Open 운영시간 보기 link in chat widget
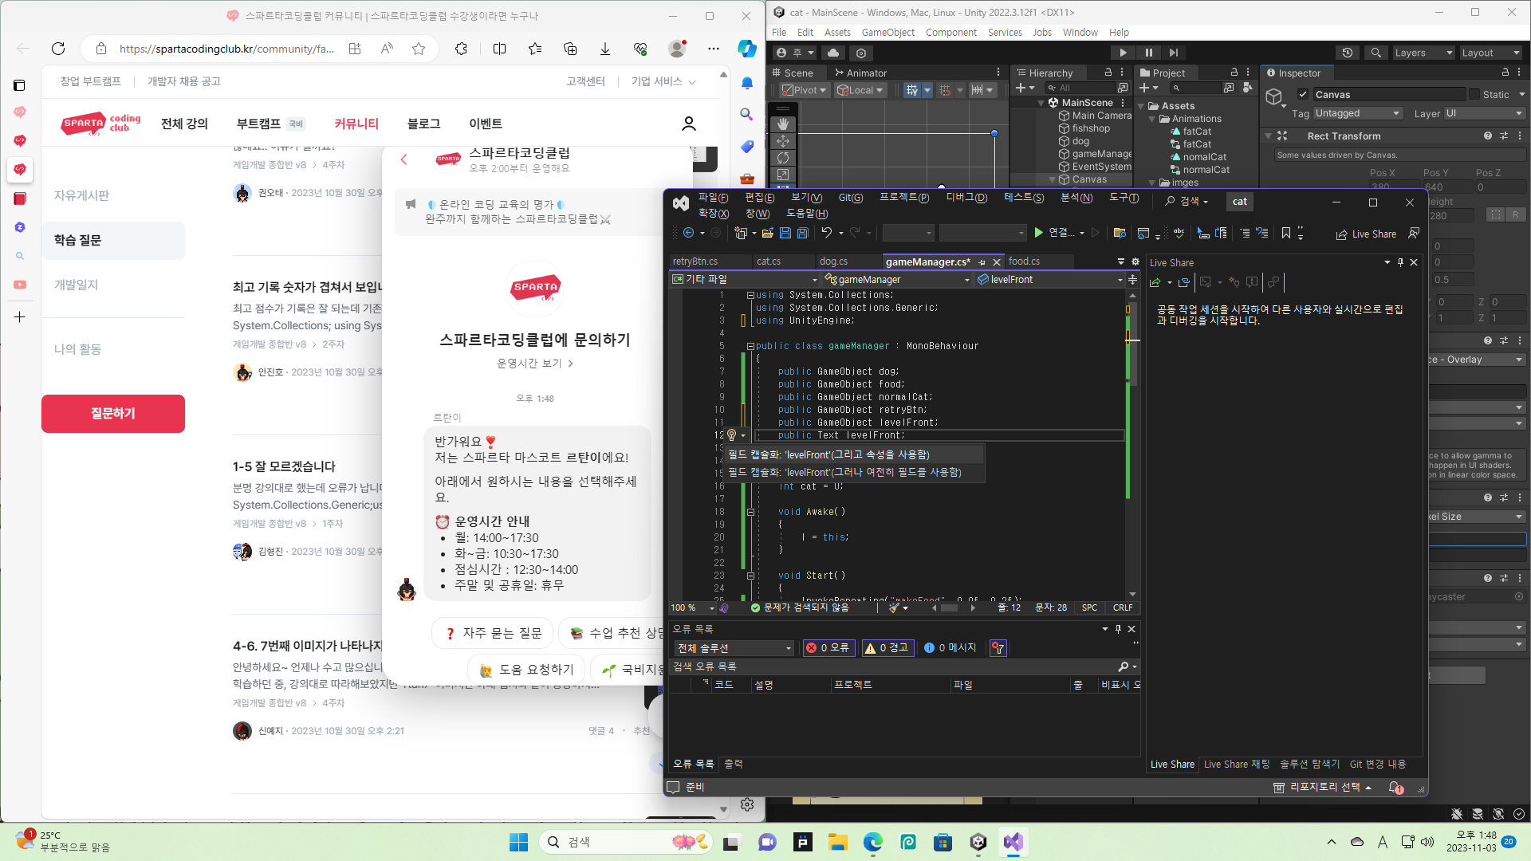 point(535,364)
